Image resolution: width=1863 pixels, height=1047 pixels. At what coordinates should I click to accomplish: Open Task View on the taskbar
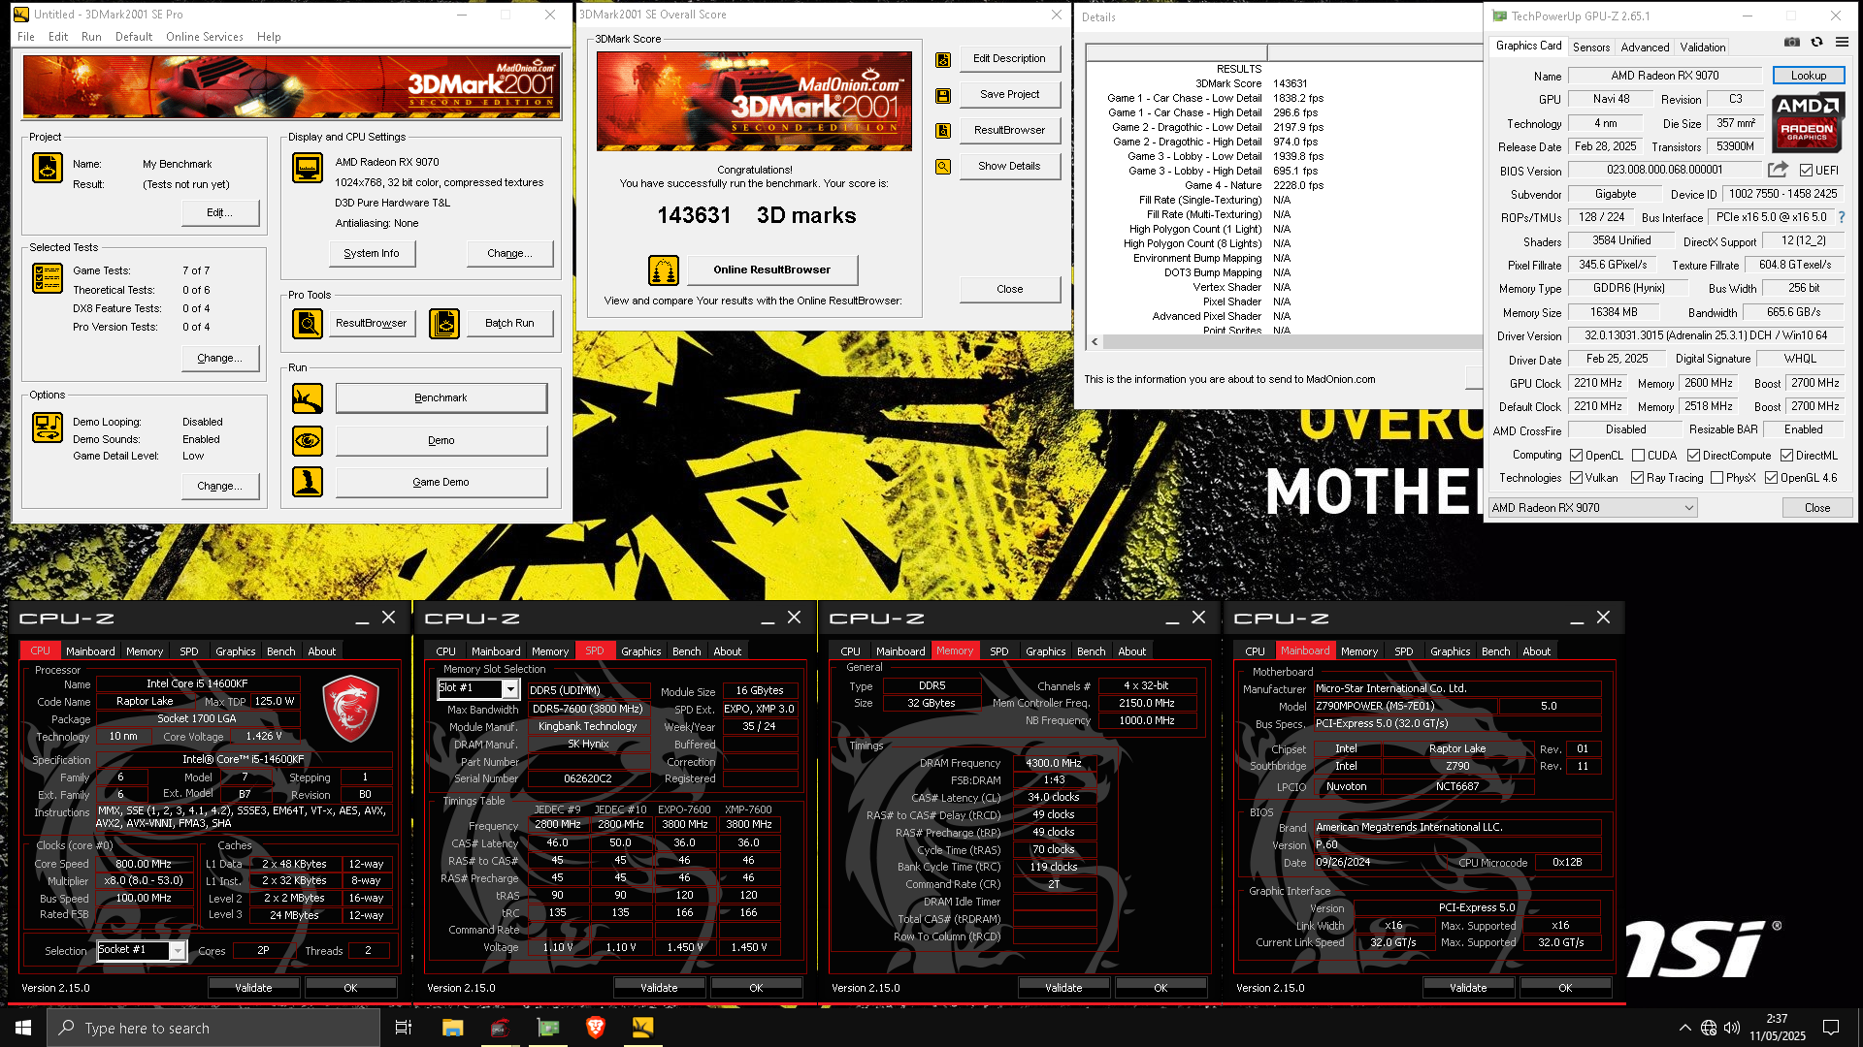[x=404, y=1028]
